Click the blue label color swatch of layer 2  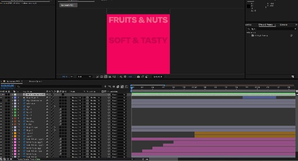point(15,97)
